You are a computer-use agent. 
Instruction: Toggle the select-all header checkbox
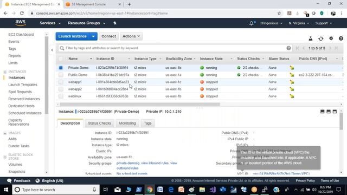pyautogui.click(x=60, y=58)
